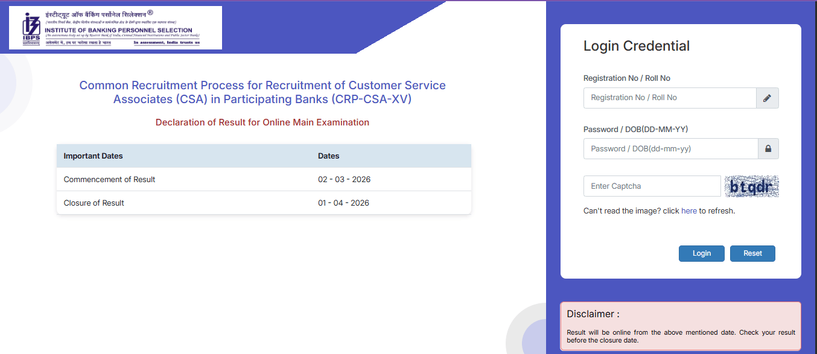Click the pencil icon beside Registration field
Screen dimensions: 817x354
tap(767, 98)
